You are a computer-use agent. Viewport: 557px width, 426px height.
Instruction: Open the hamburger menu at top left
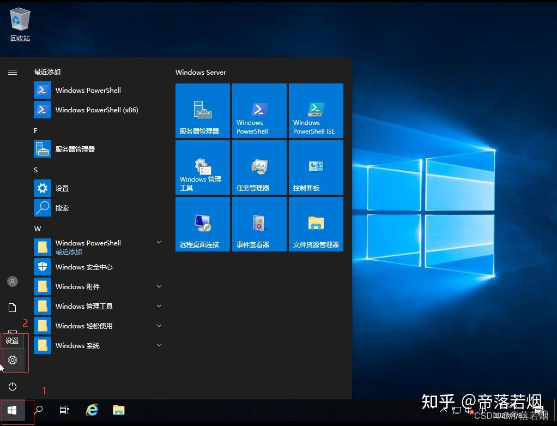(13, 71)
